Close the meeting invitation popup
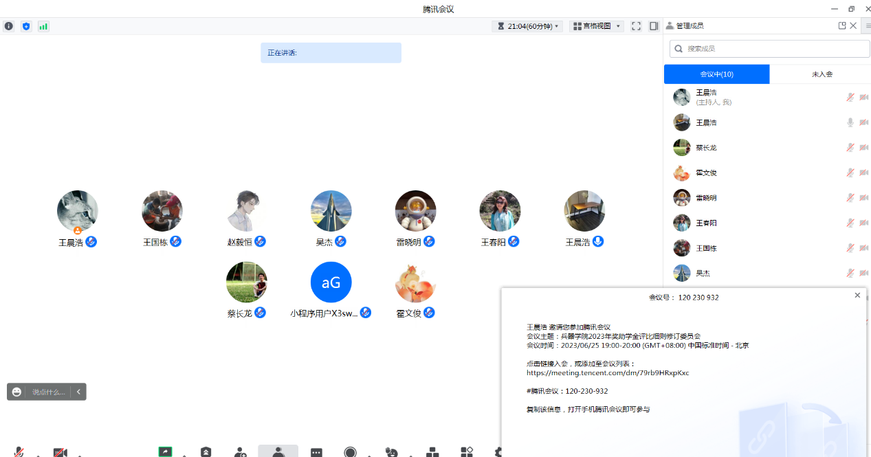871x457 pixels. [857, 295]
